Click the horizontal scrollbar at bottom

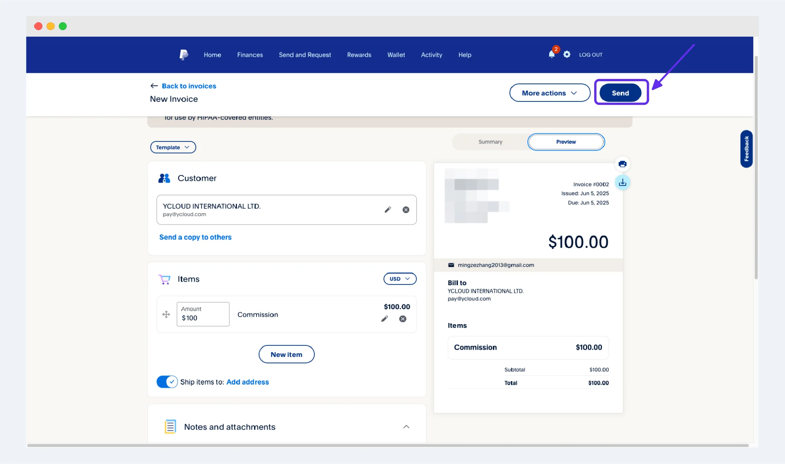388,445
